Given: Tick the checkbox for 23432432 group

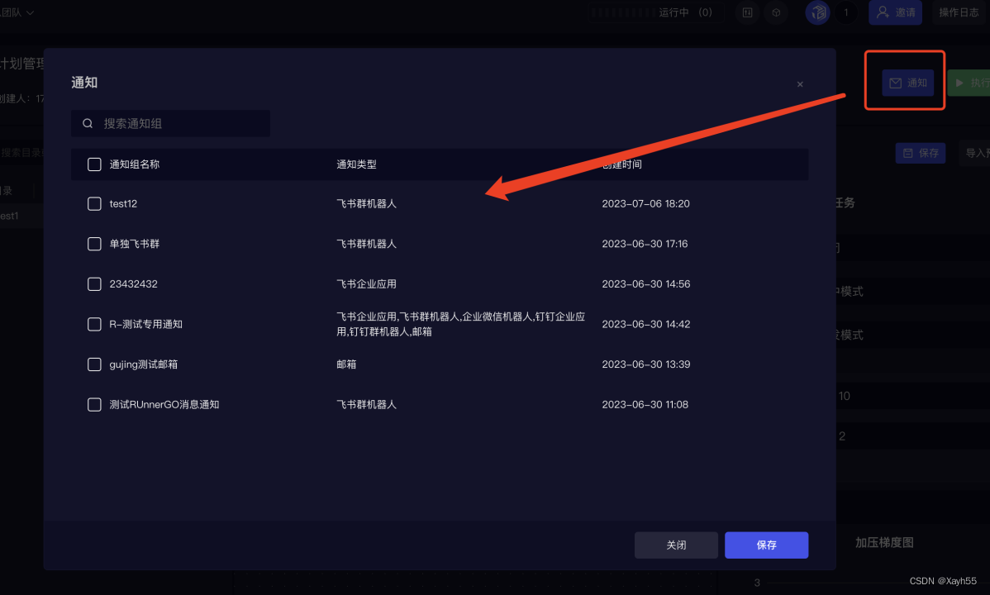Looking at the screenshot, I should [94, 284].
